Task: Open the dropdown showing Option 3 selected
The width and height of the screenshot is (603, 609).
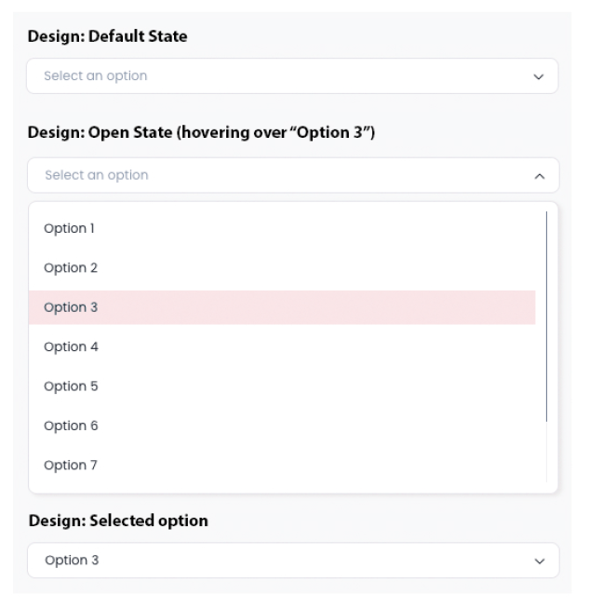Action: click(x=293, y=561)
